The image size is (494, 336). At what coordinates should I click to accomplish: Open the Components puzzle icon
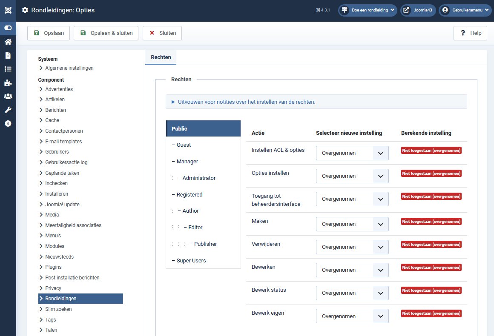[8, 83]
